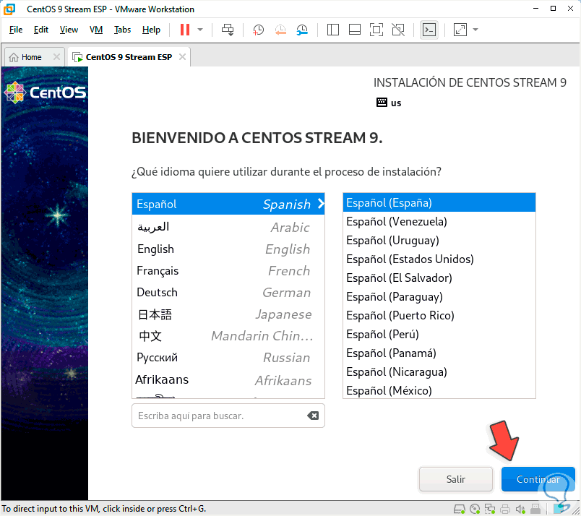Click the Salir button

coord(456,479)
